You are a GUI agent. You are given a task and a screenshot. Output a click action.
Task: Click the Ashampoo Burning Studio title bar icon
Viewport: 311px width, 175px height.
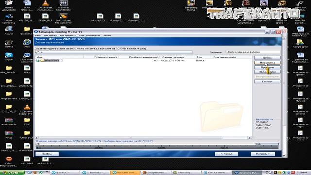point(36,32)
